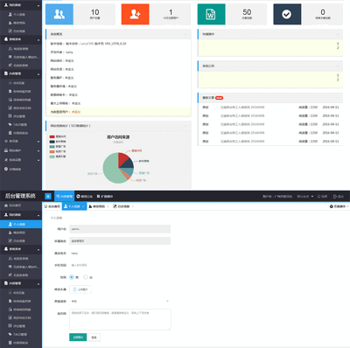This screenshot has width=350, height=348.
Task: Click the dark navy checkmark icon tile
Action: point(287,14)
